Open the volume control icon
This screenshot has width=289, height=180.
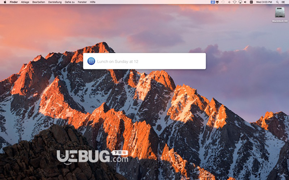tap(245, 2)
